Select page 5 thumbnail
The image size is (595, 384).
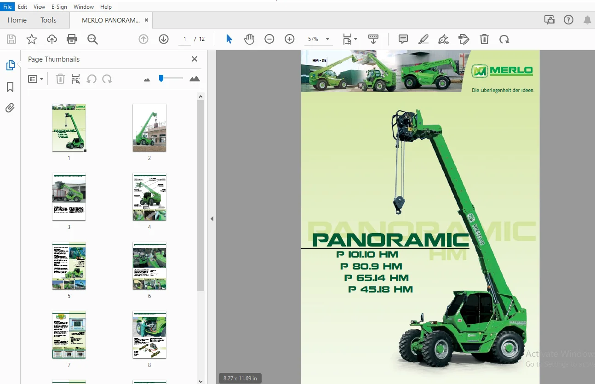pos(69,266)
